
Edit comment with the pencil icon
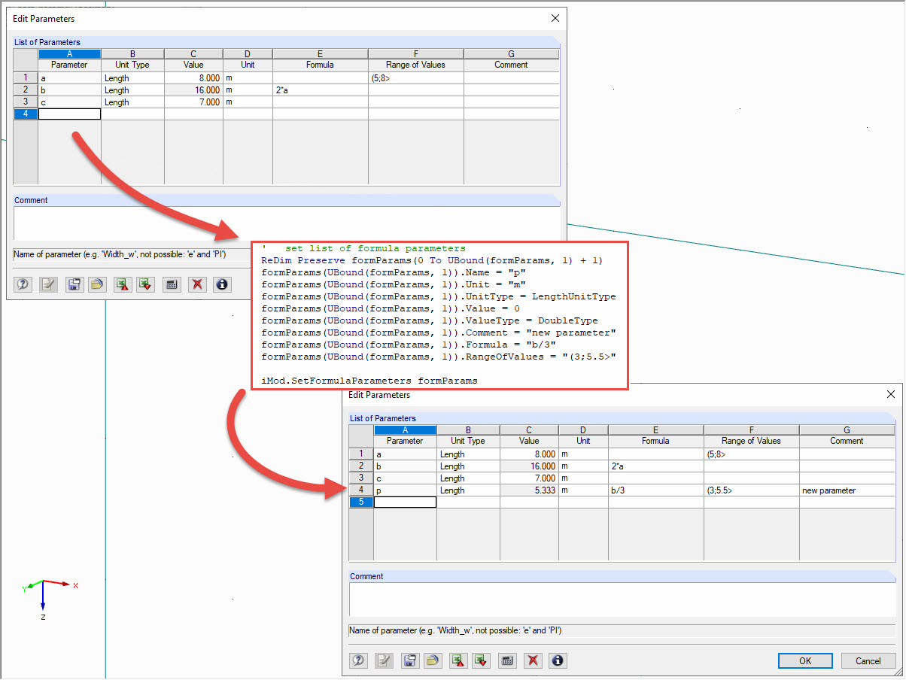tap(47, 284)
